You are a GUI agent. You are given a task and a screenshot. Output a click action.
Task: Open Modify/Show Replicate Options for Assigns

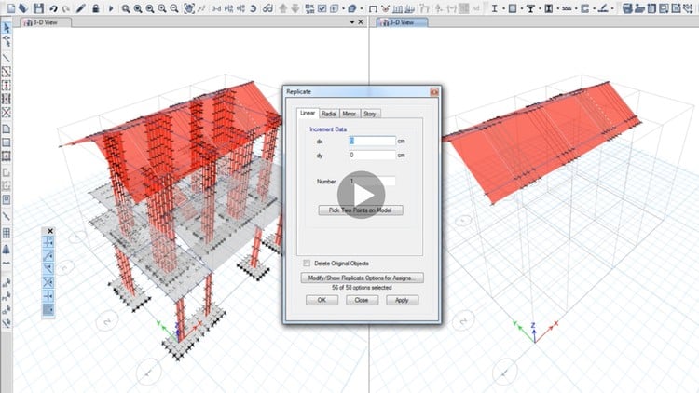362,278
